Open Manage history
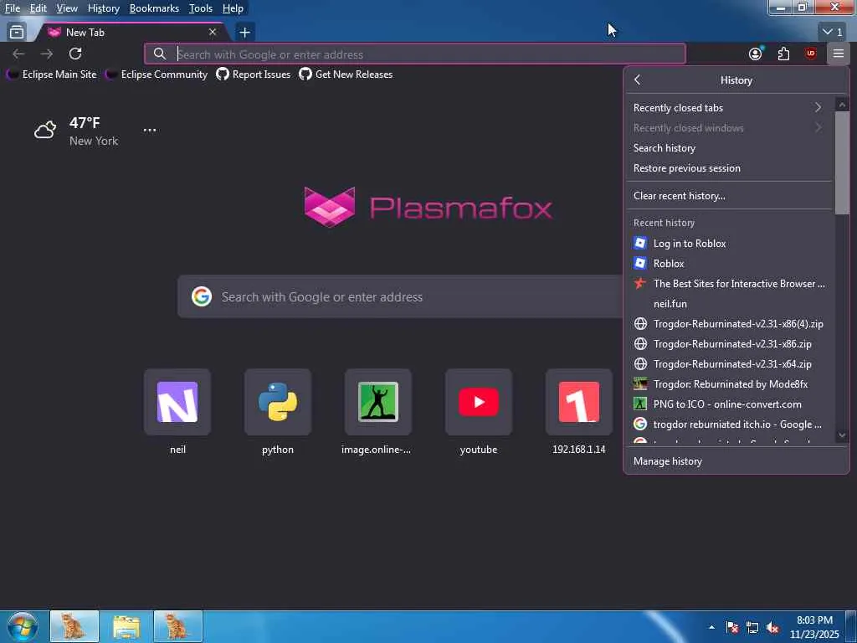 (736, 461)
